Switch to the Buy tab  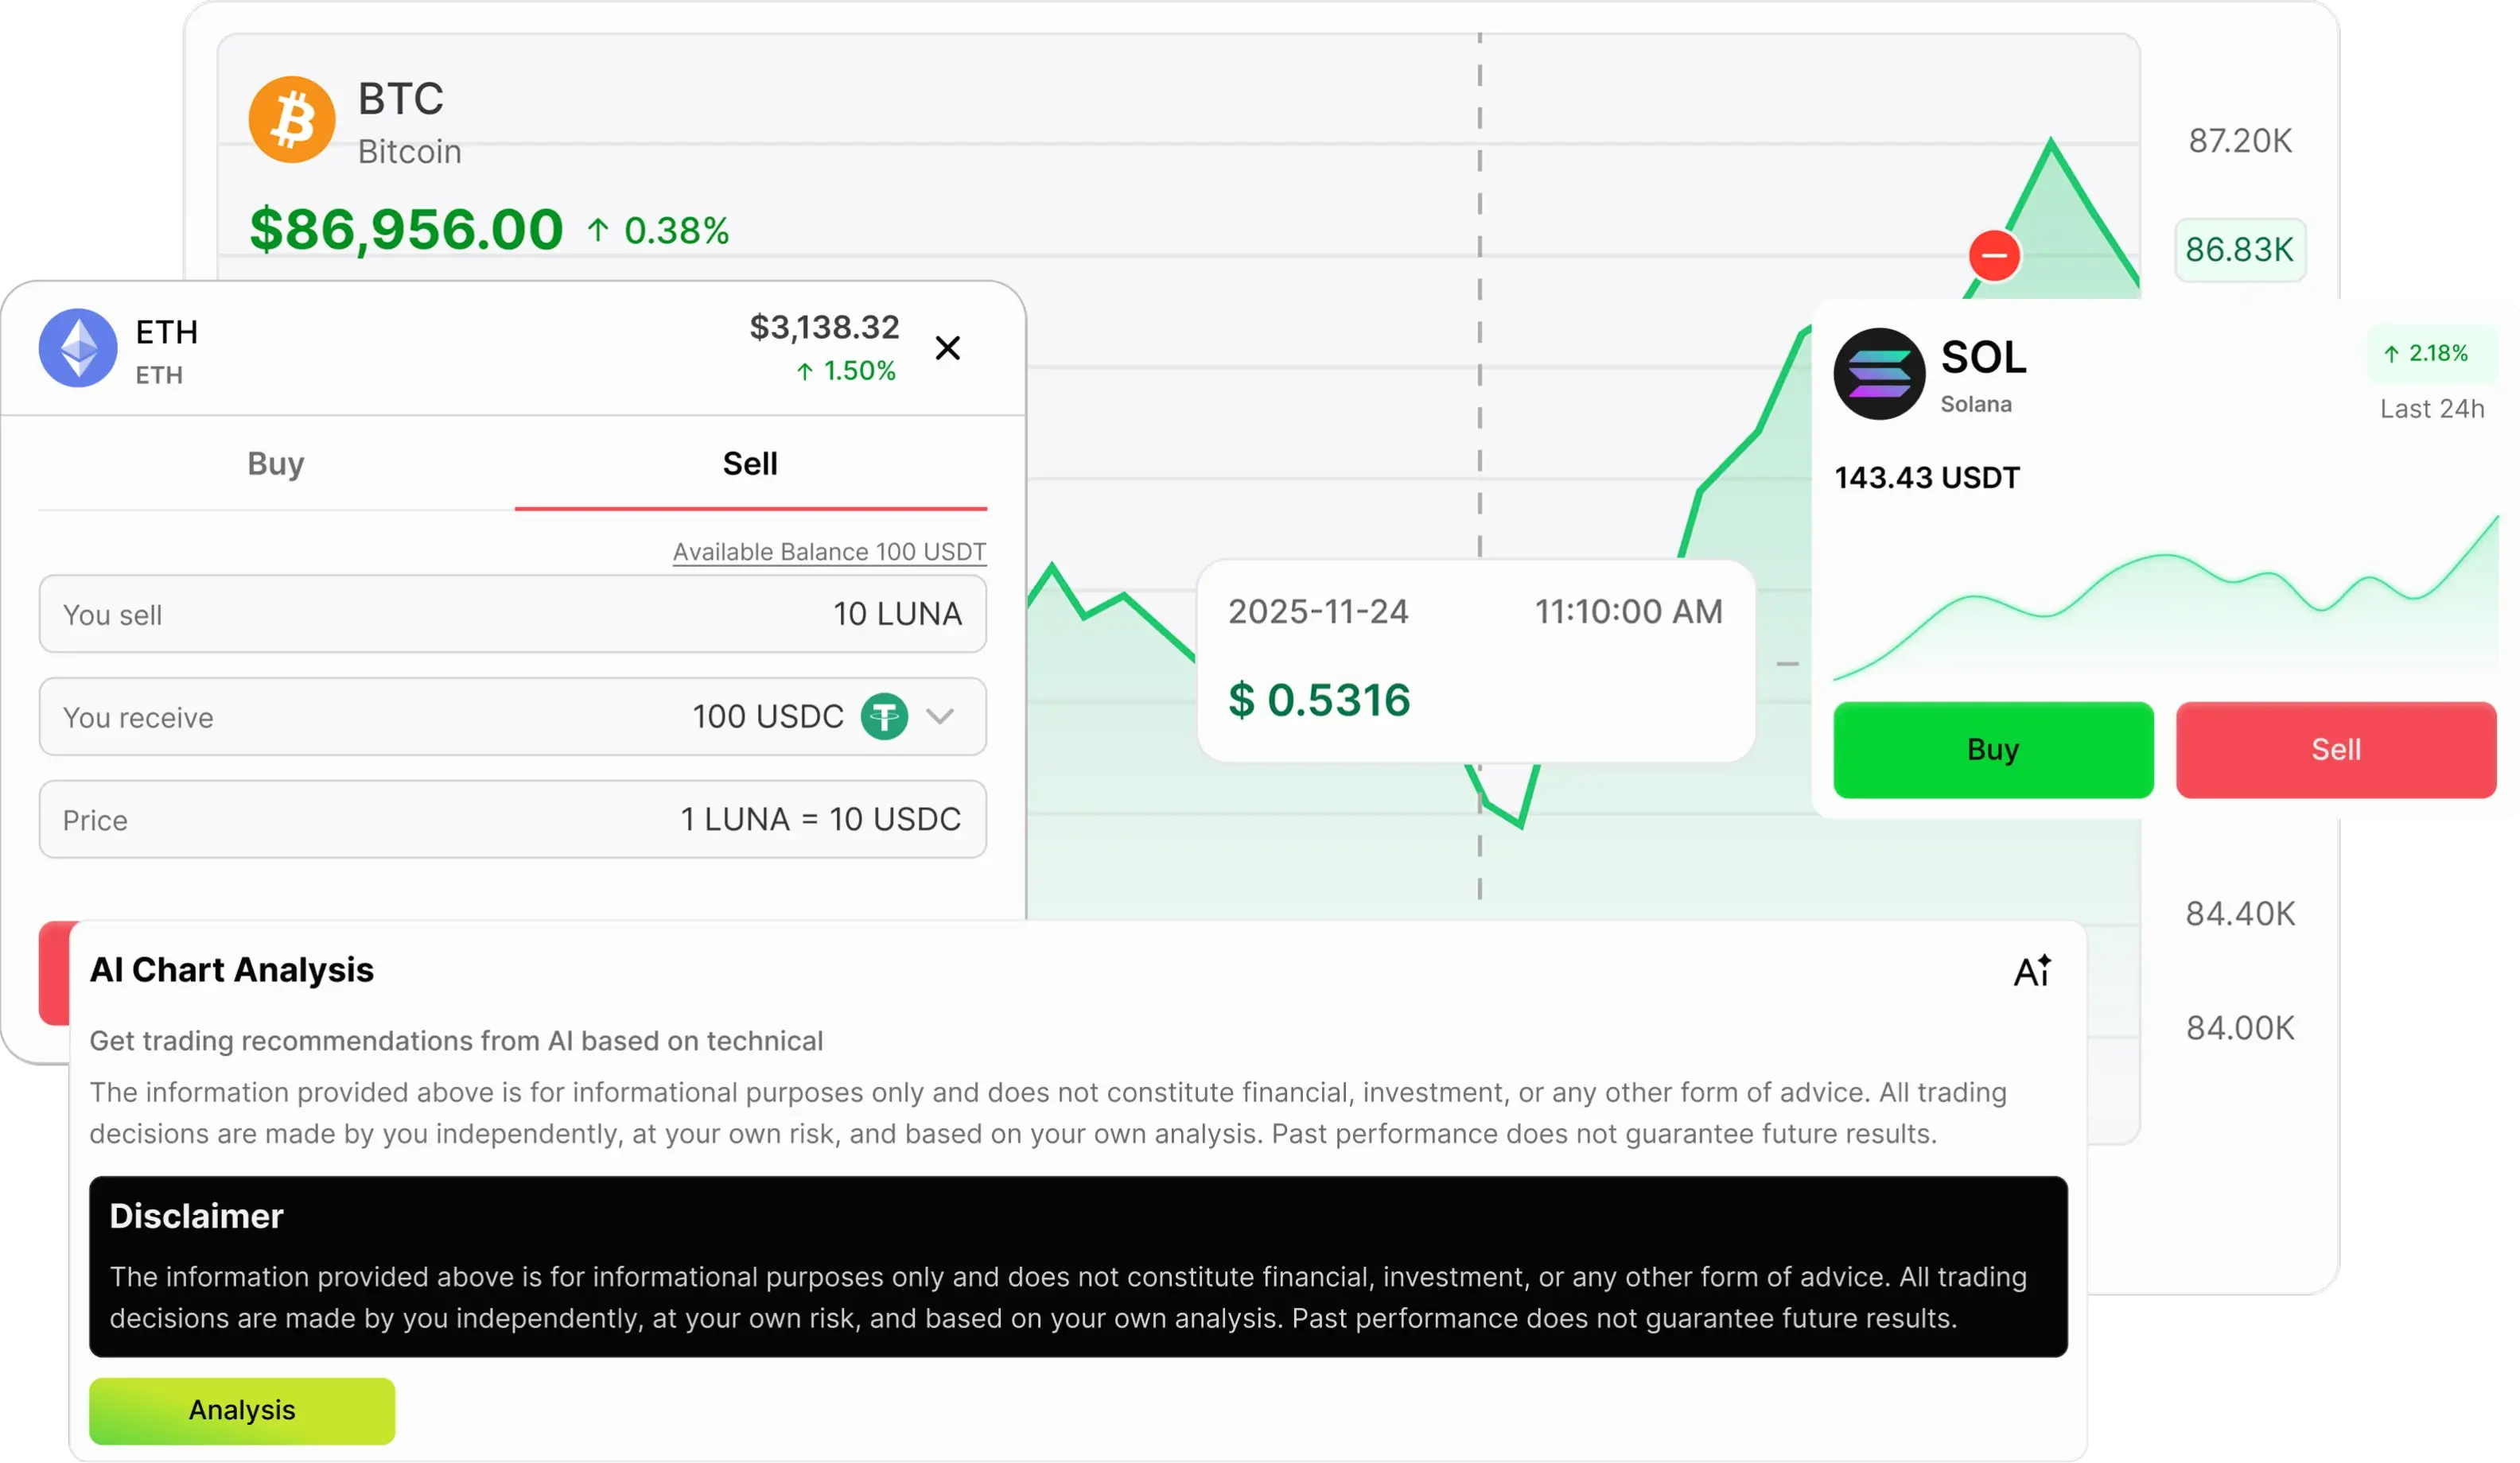click(x=276, y=464)
